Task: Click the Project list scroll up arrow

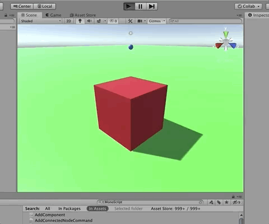Action: [241, 215]
